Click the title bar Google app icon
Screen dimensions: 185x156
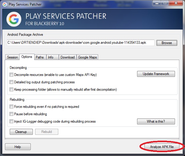tap(5, 4)
